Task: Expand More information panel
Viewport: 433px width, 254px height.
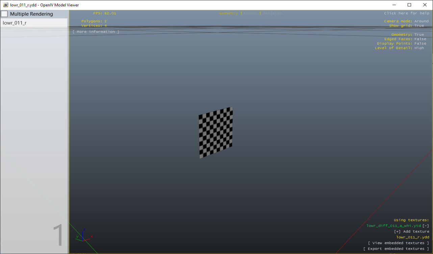Action: (96, 31)
